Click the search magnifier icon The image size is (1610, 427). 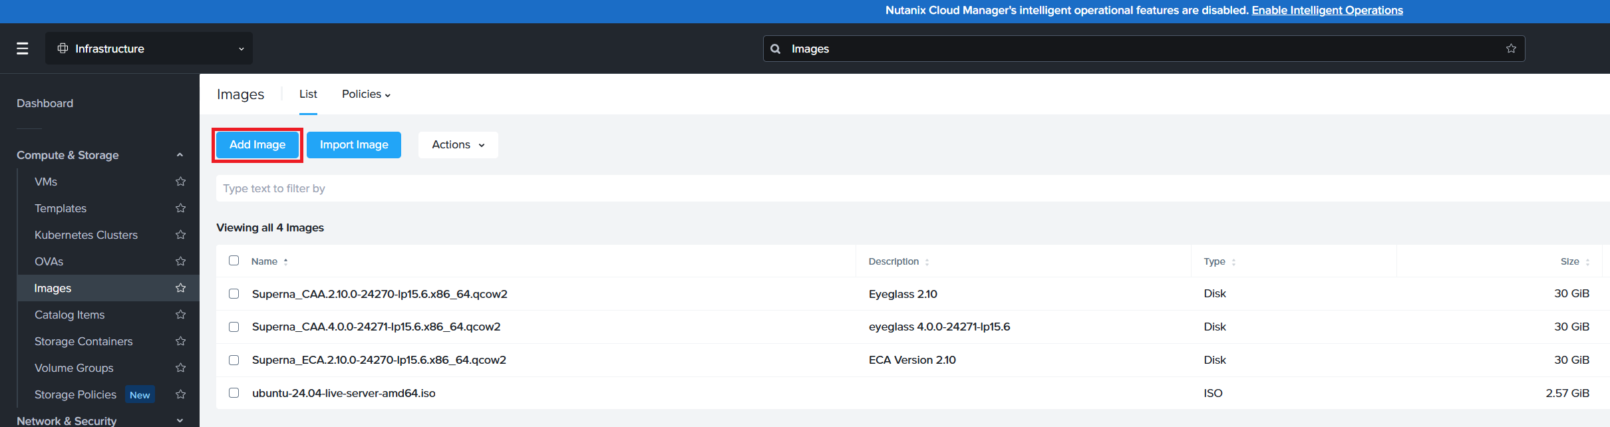click(775, 49)
